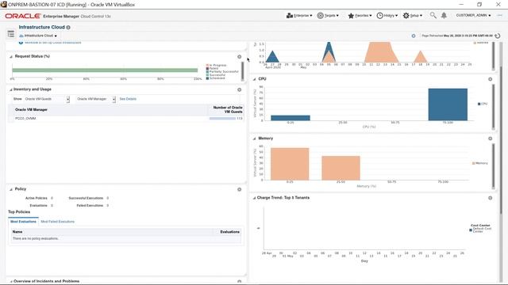The height and width of the screenshot is (285, 508).
Task: Click the Top Policies heading
Action: 19,212
